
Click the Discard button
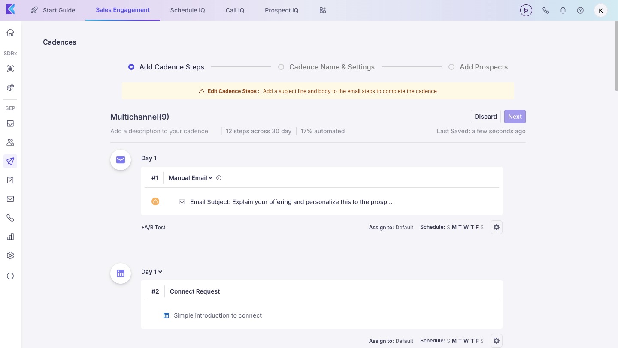485,117
